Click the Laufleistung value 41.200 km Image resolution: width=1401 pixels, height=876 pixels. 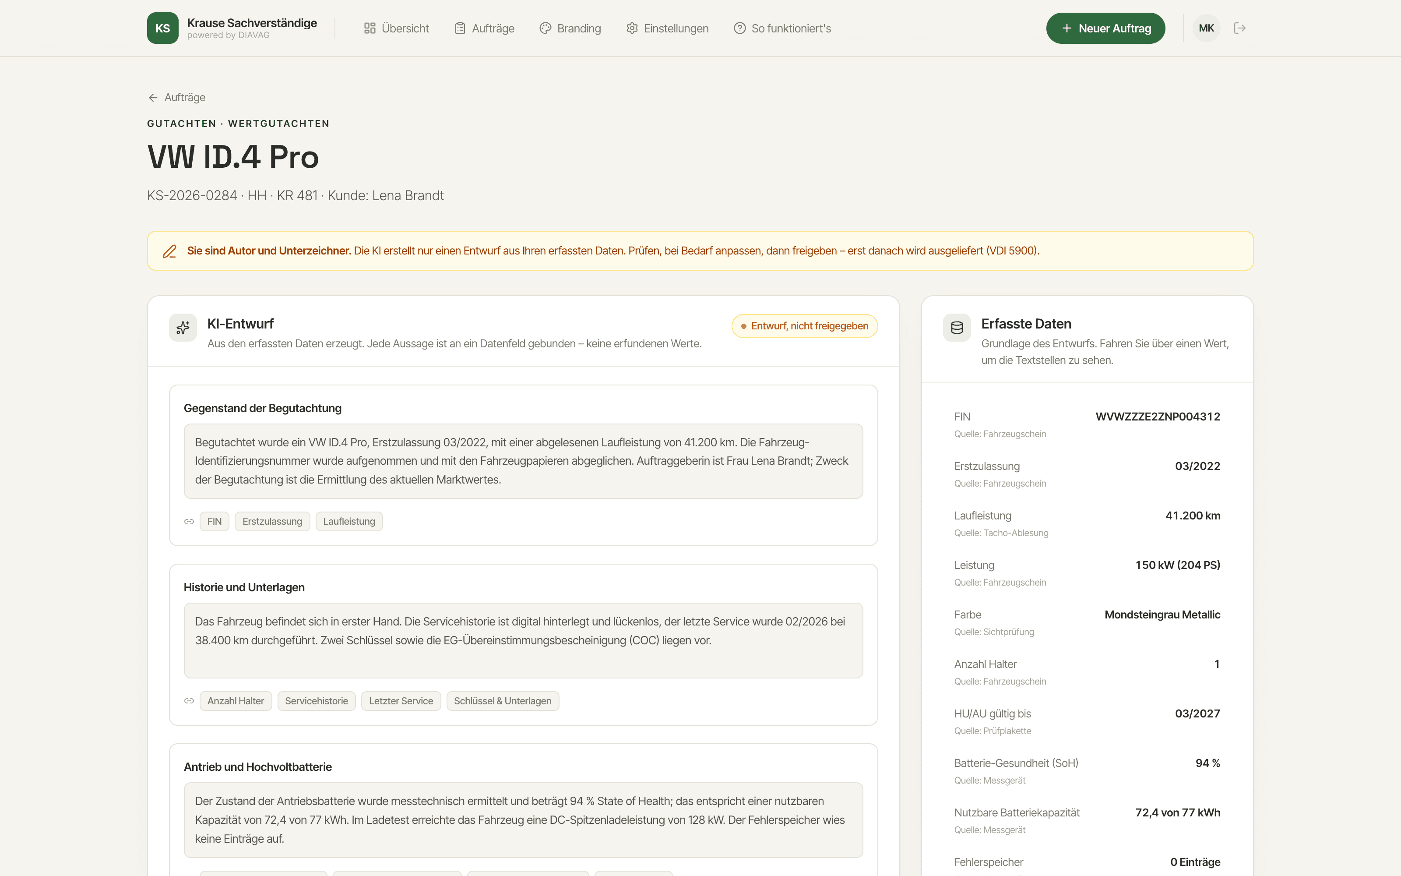coord(1193,516)
